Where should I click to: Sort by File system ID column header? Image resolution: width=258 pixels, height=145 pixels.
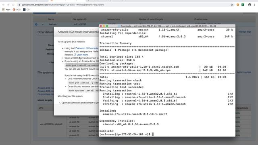[x=79, y=19]
